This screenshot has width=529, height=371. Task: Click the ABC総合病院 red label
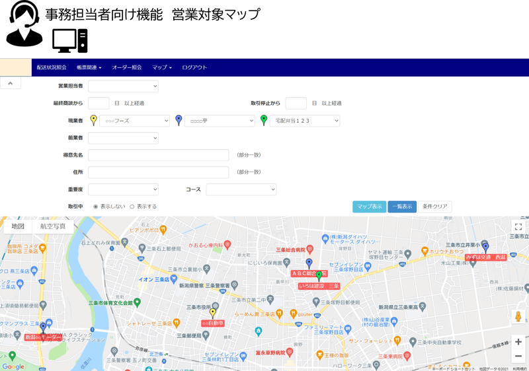click(309, 273)
